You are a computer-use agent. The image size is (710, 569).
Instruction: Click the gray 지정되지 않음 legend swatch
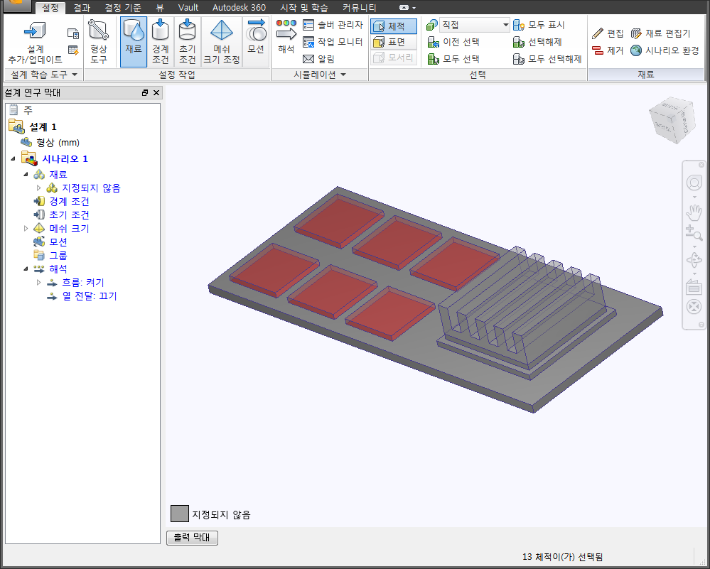click(179, 514)
